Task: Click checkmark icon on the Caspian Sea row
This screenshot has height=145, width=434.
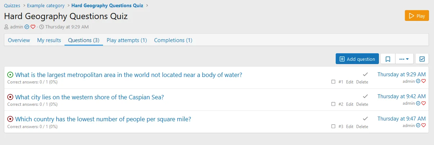Action: [365, 96]
